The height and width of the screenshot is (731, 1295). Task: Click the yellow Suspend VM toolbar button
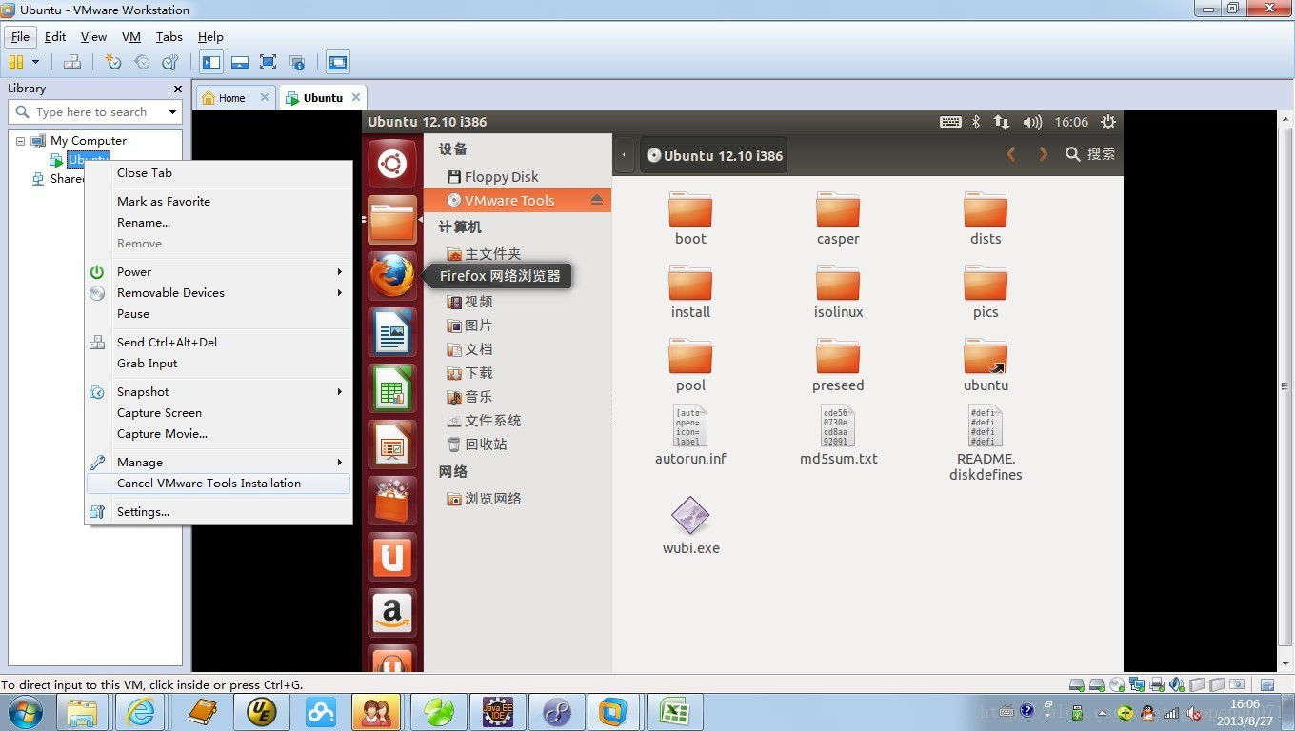pyautogui.click(x=16, y=62)
